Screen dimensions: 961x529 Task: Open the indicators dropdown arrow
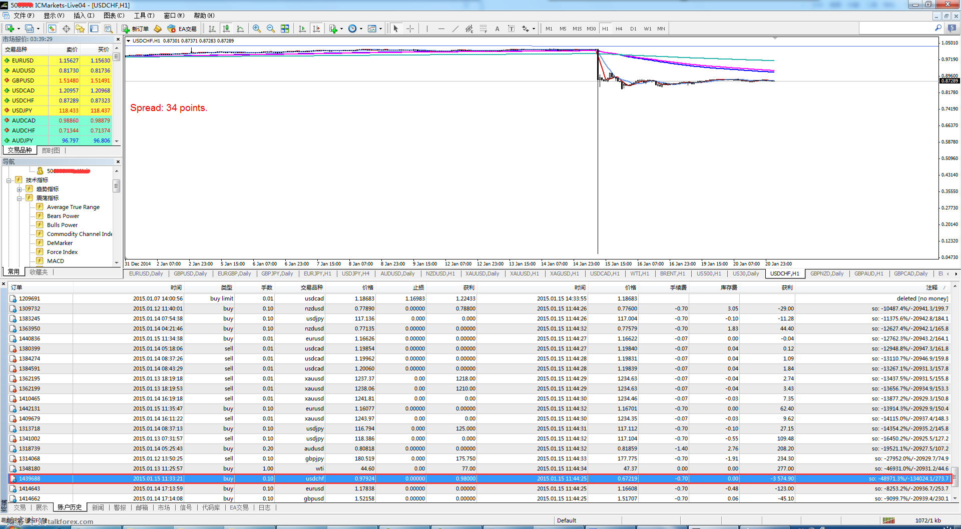[342, 28]
